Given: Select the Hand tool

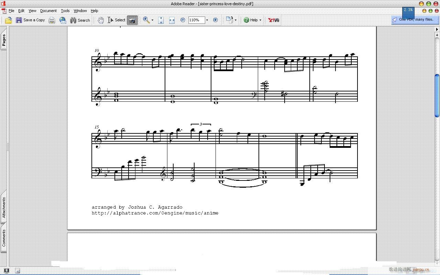Looking at the screenshot, I should [x=100, y=20].
